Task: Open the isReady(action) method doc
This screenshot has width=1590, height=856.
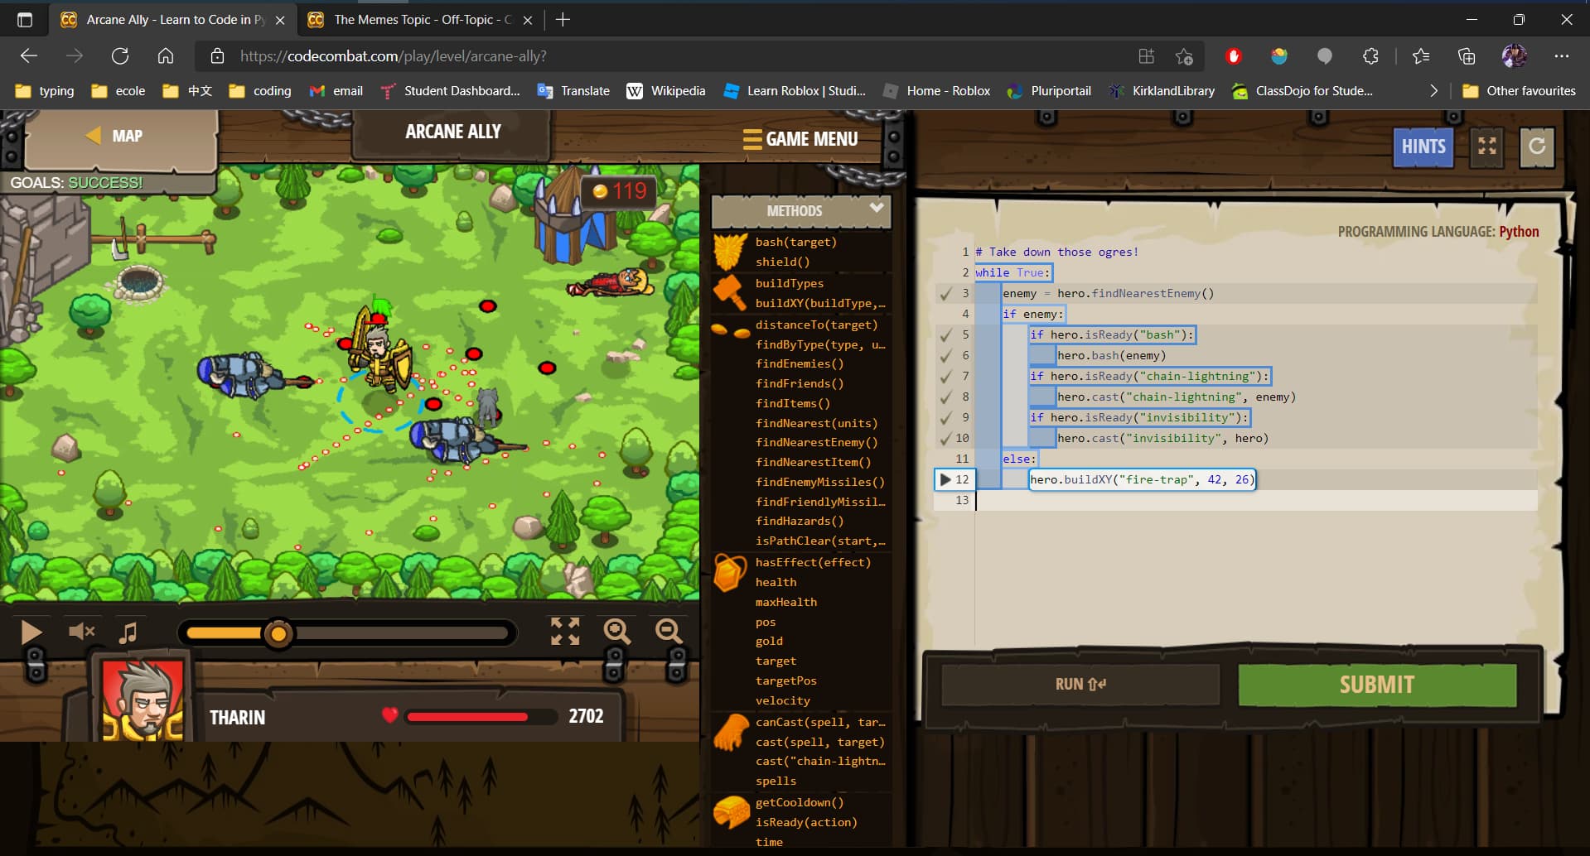Action: (x=806, y=822)
